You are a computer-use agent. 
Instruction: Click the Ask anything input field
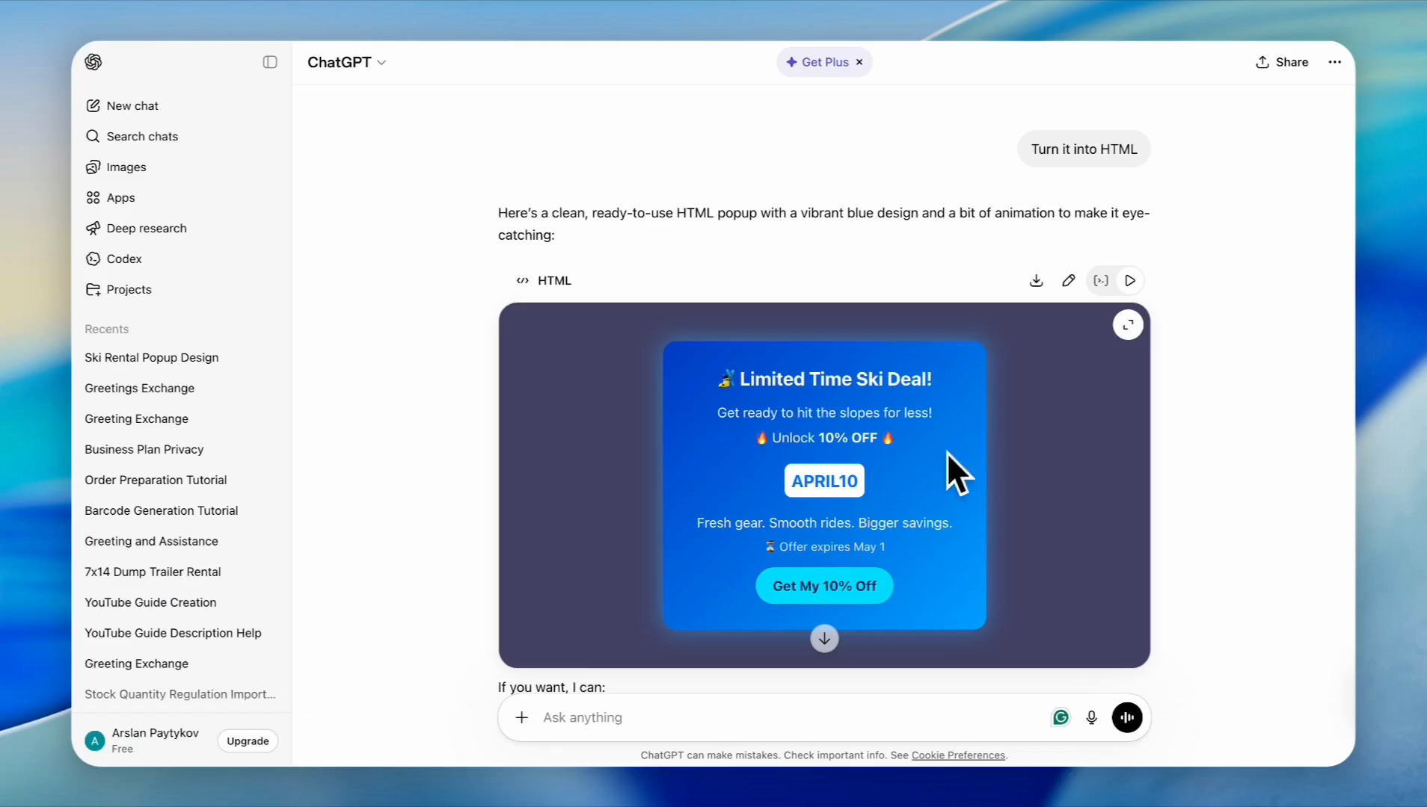785,717
